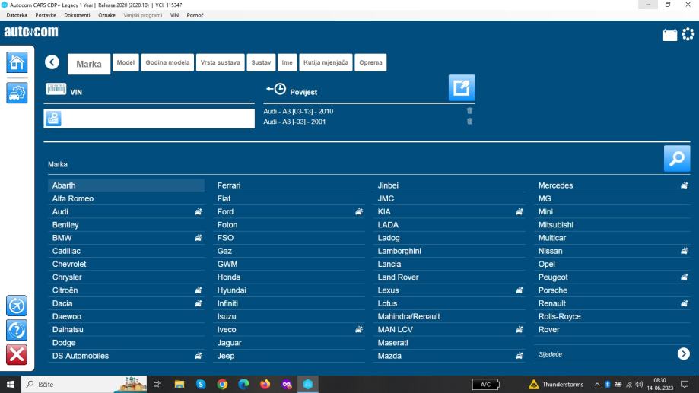Viewport: 699px width, 393px height.
Task: Click the car icon beside Mazda
Action: coord(519,356)
